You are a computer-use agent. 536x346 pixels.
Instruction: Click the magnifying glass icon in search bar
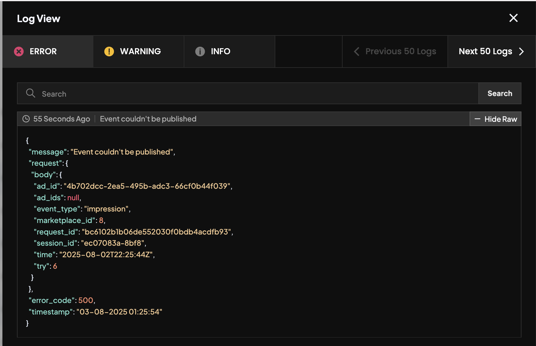[x=30, y=93]
